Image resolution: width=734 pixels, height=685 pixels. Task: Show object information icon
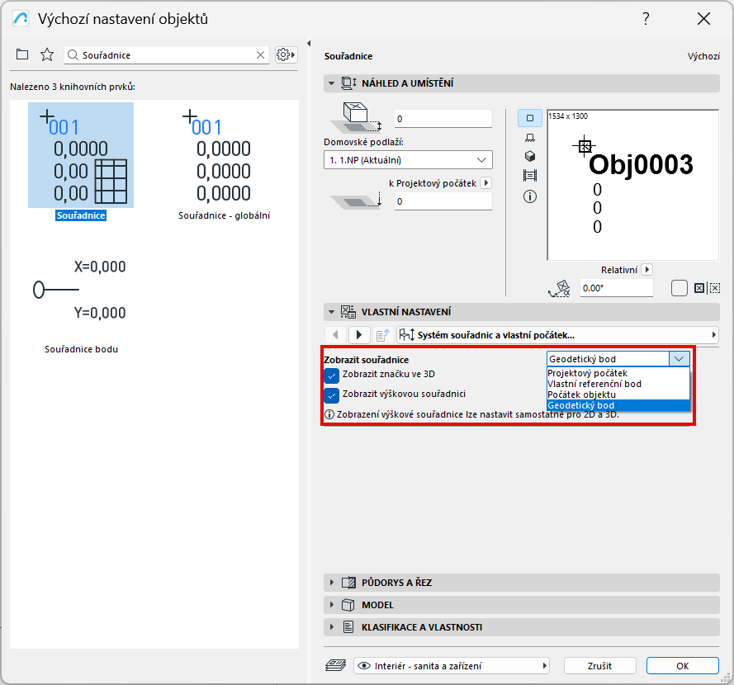(x=530, y=196)
